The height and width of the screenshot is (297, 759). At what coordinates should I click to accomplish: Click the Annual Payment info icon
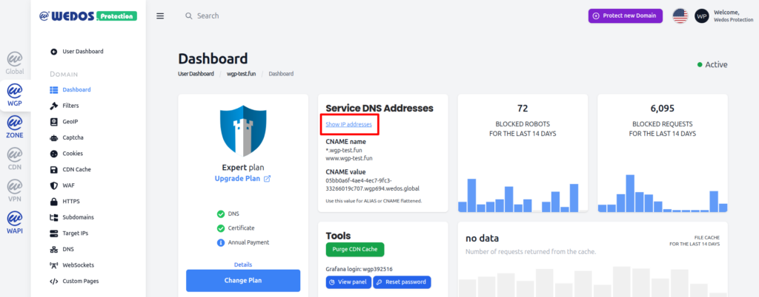(221, 242)
